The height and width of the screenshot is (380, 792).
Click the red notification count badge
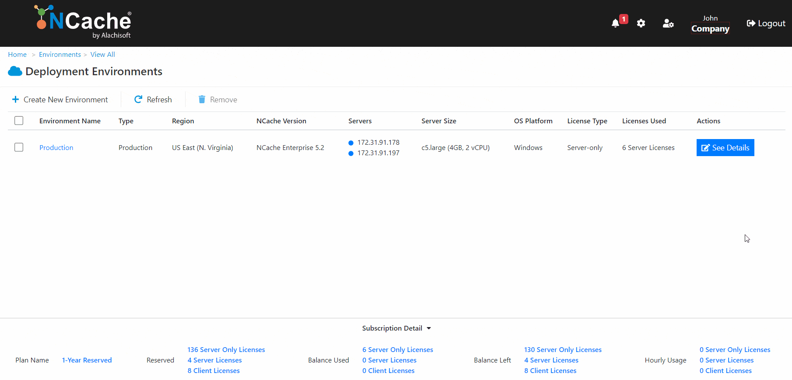tap(624, 19)
